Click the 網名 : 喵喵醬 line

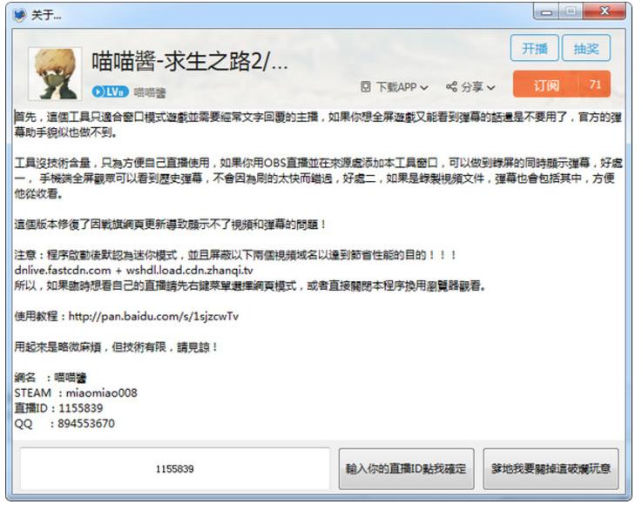[x=51, y=377]
